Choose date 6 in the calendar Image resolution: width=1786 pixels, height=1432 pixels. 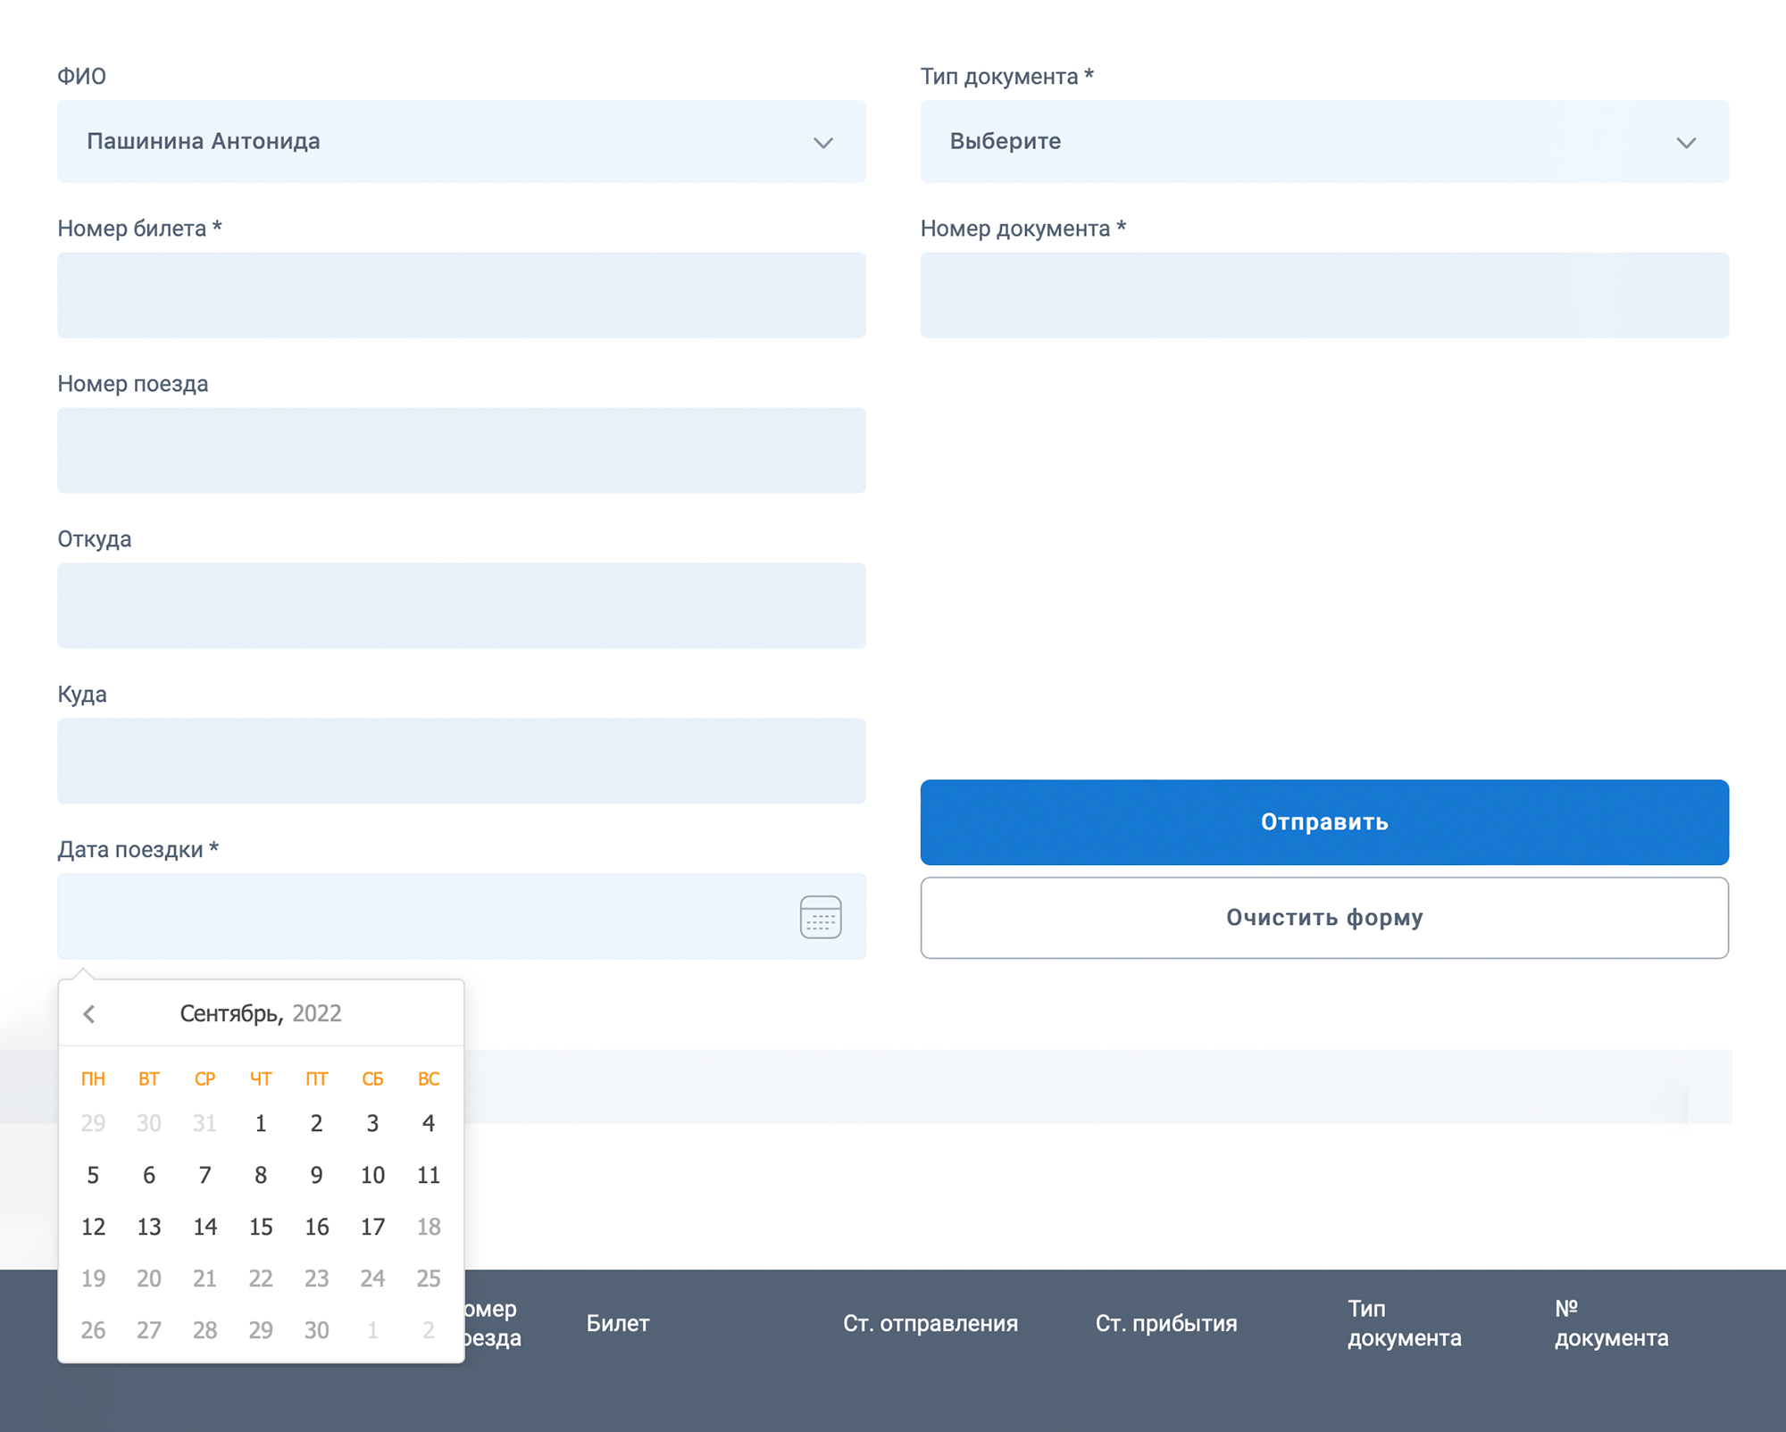(149, 1175)
